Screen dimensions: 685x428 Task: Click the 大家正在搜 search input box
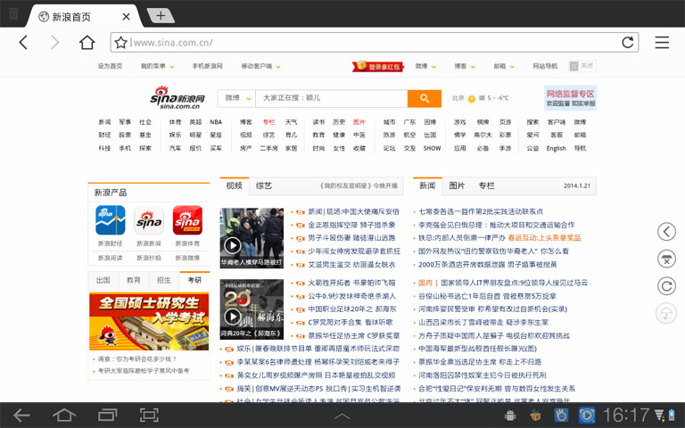coord(332,98)
